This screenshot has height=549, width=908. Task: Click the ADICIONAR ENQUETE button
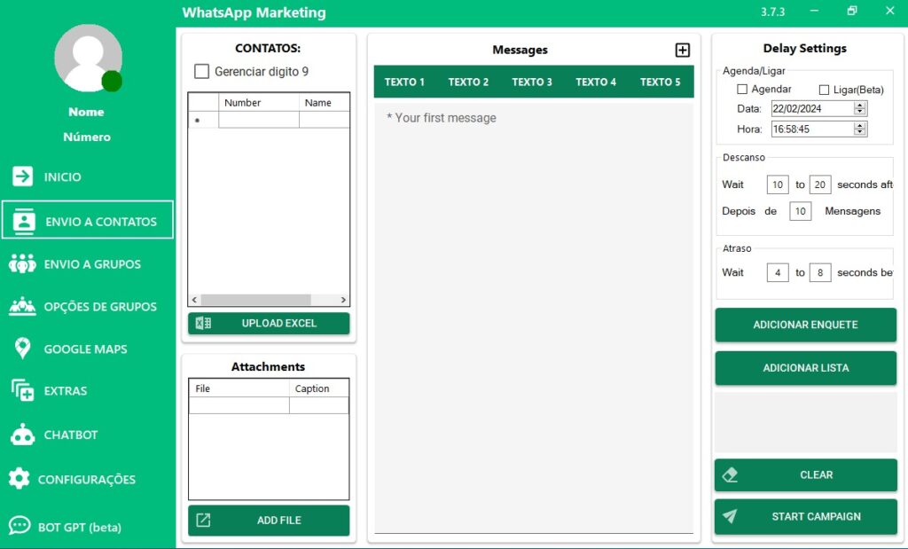(x=805, y=325)
